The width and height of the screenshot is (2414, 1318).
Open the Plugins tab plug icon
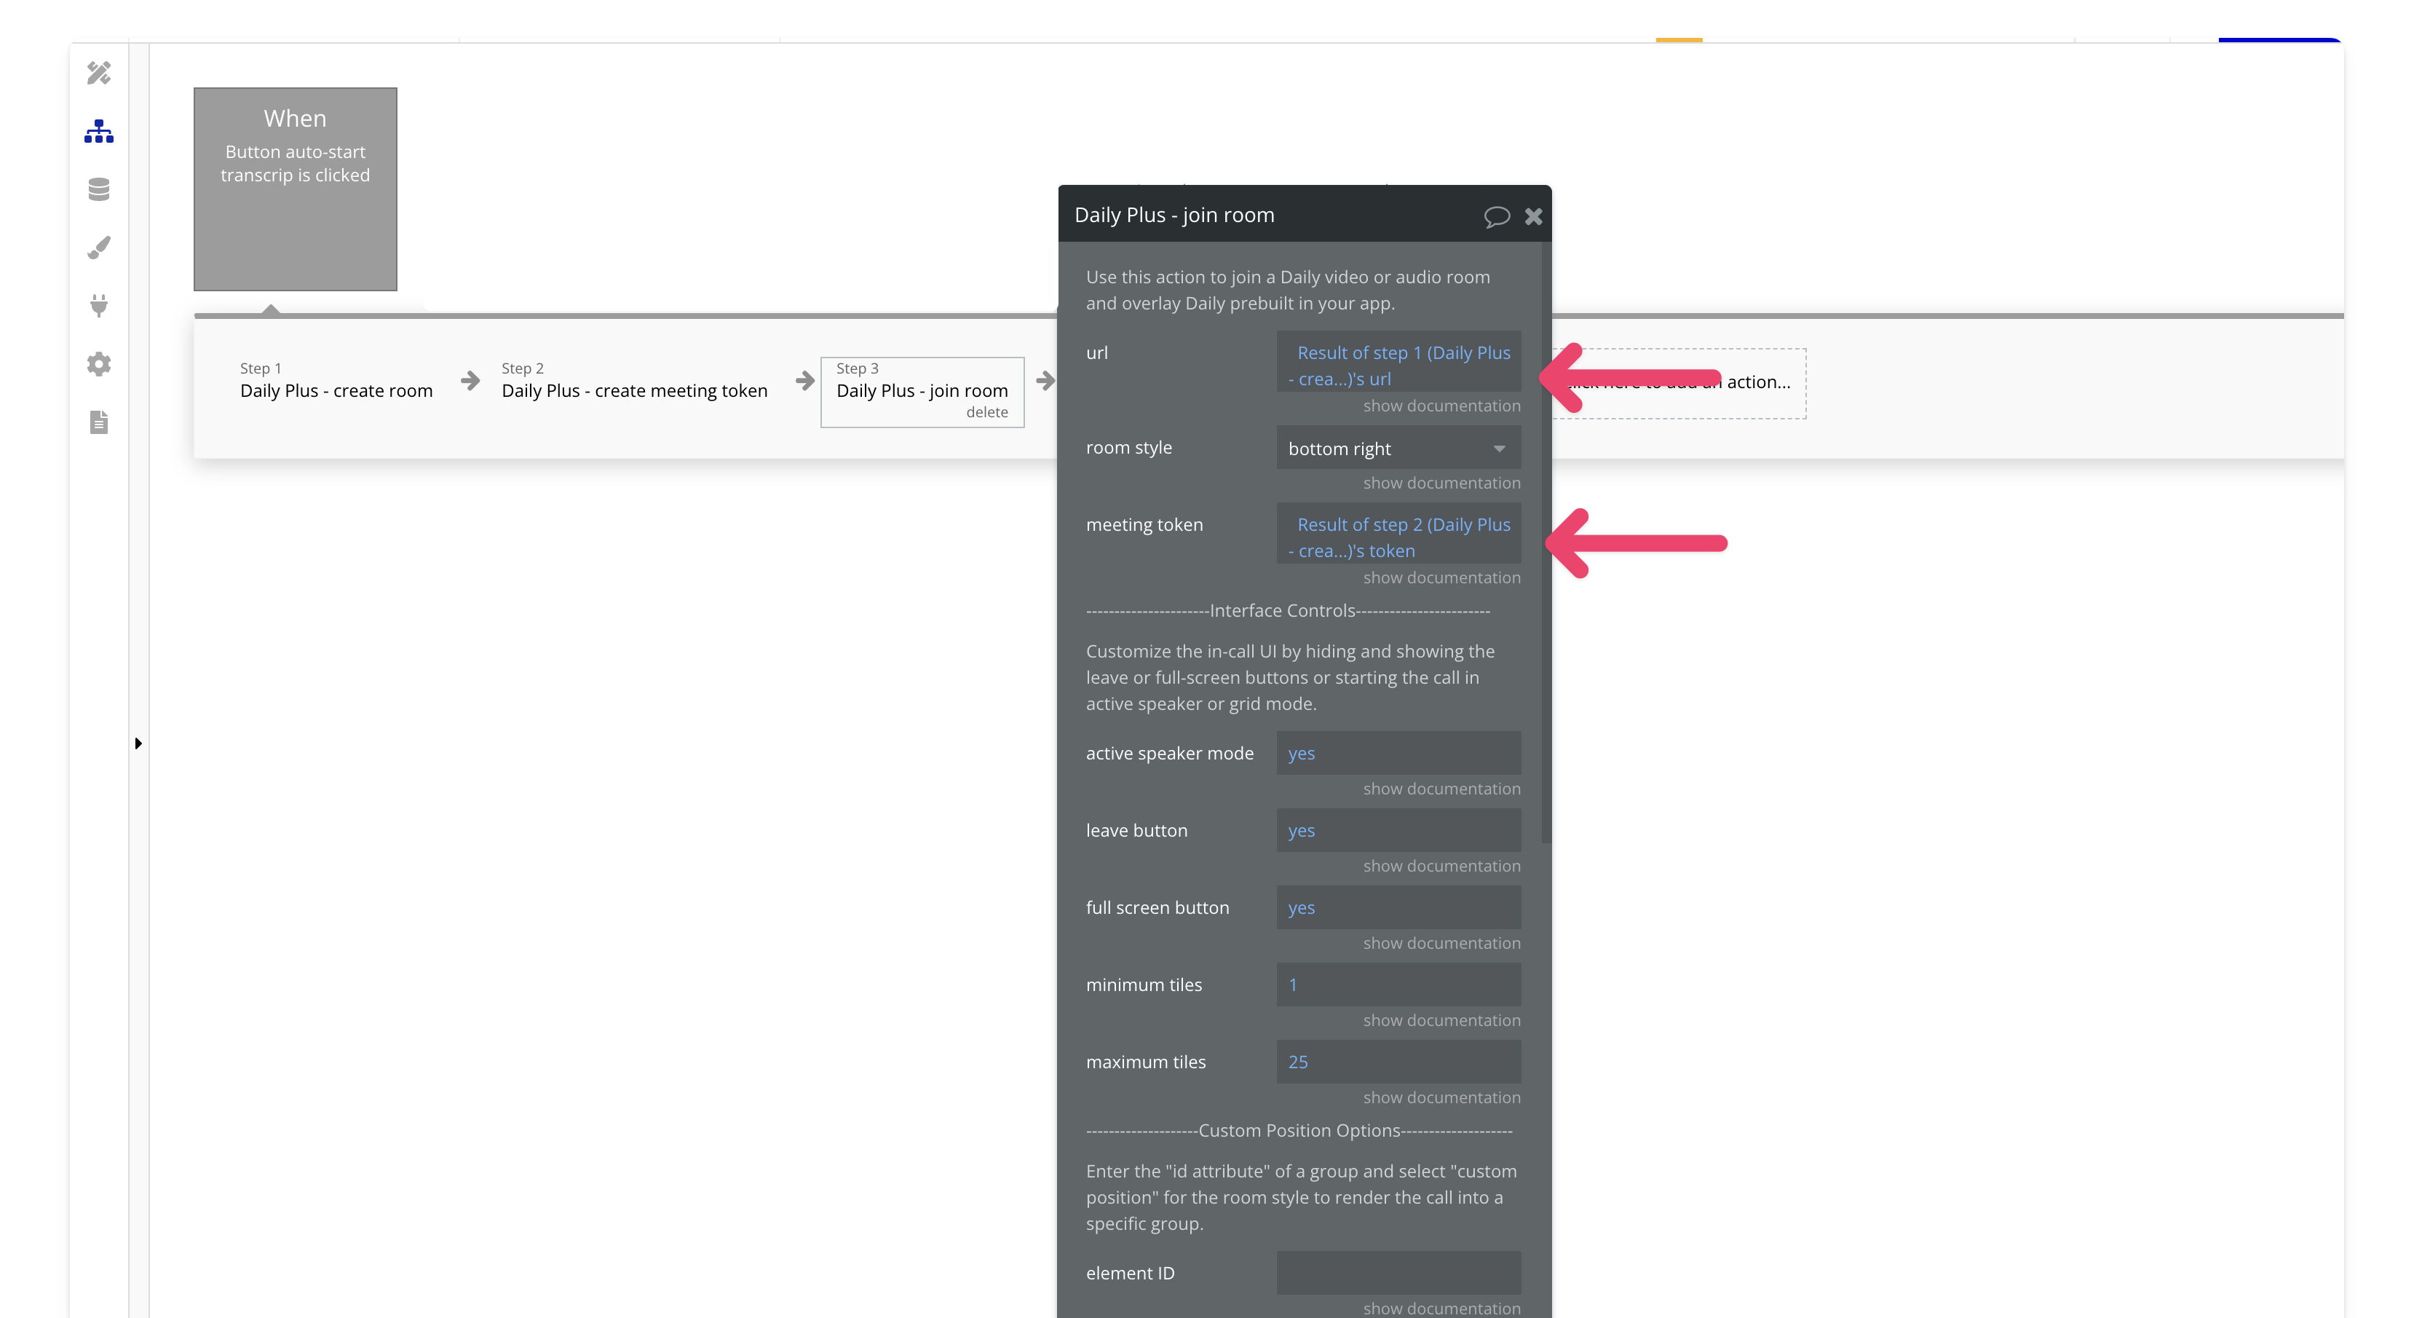click(x=98, y=306)
